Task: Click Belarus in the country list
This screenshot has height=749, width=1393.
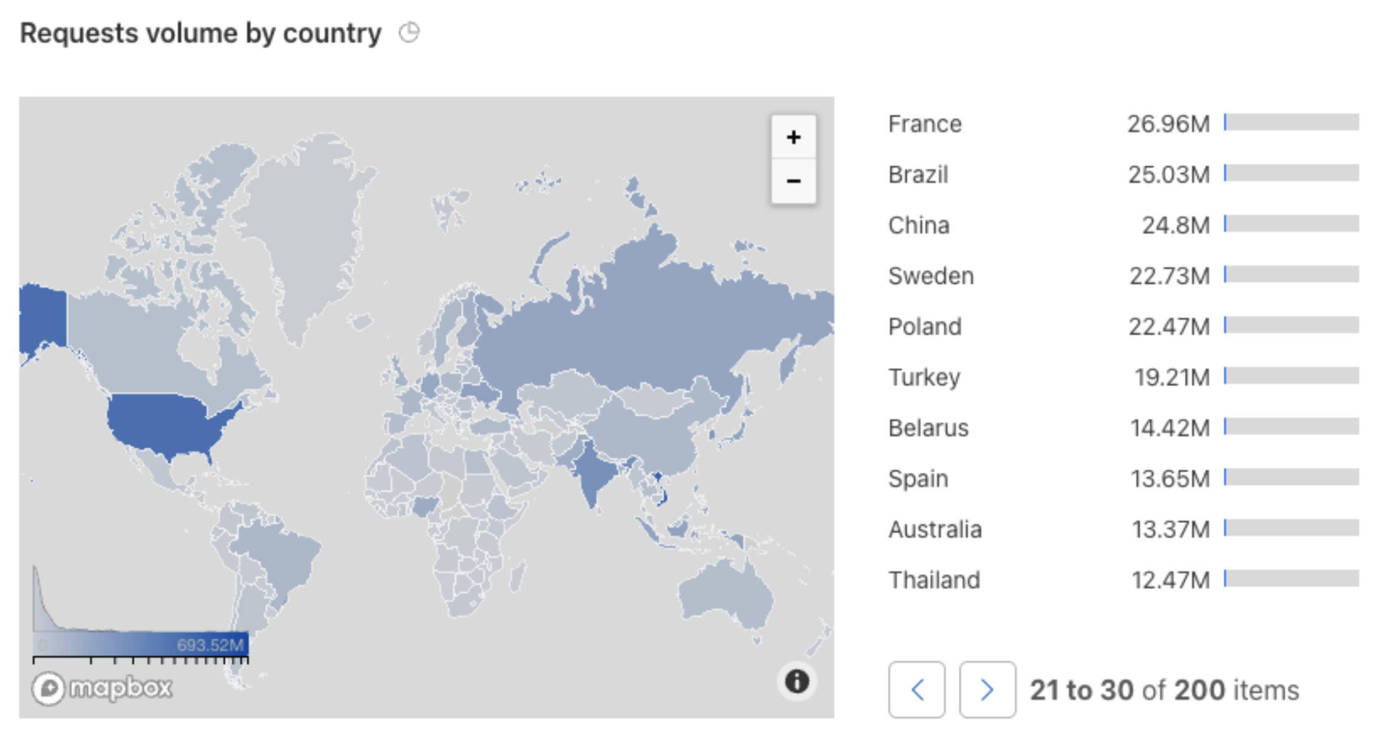Action: [x=928, y=429]
